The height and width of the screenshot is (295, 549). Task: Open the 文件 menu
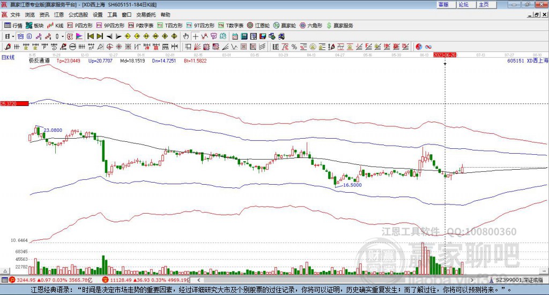tap(15, 14)
